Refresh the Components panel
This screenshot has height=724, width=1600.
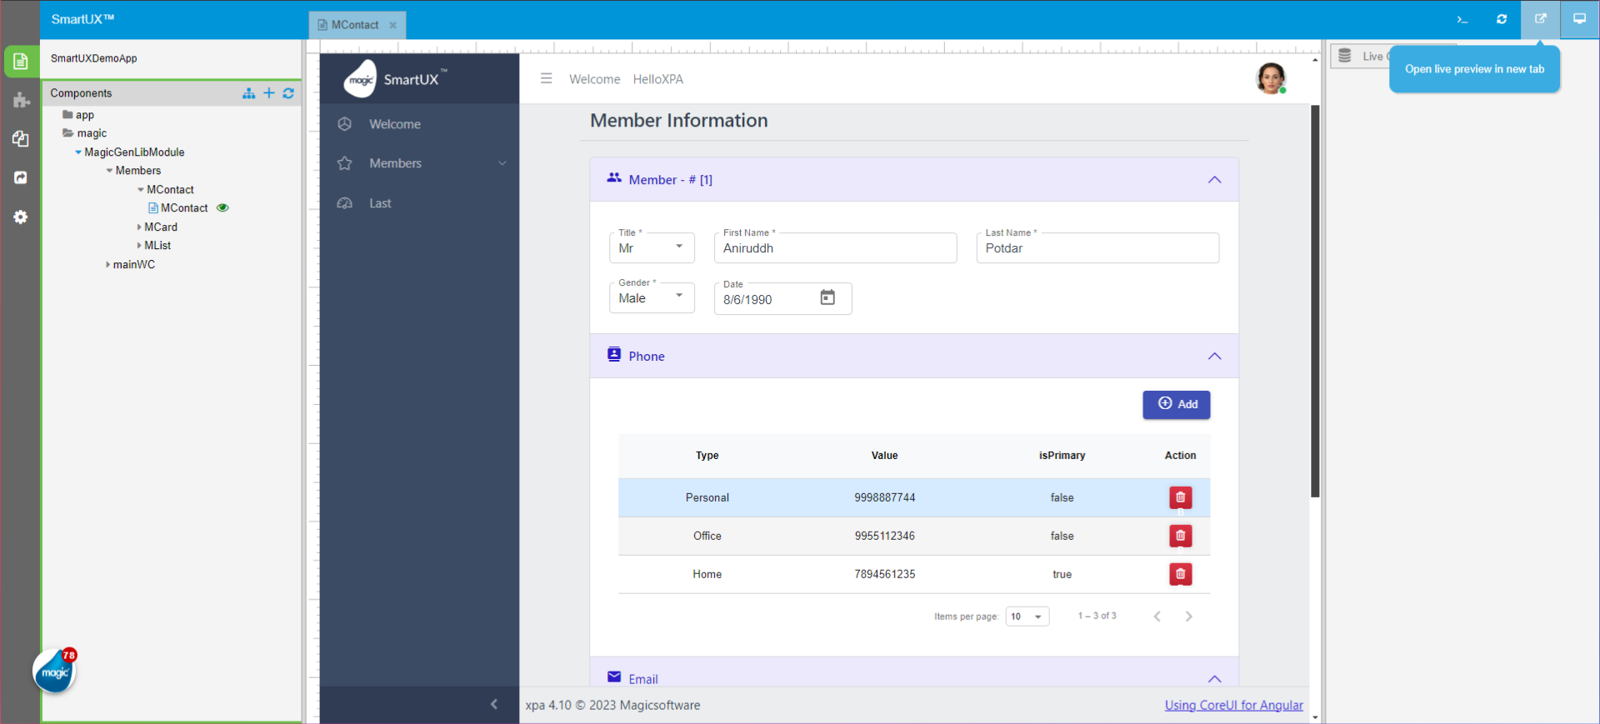pyautogui.click(x=288, y=93)
